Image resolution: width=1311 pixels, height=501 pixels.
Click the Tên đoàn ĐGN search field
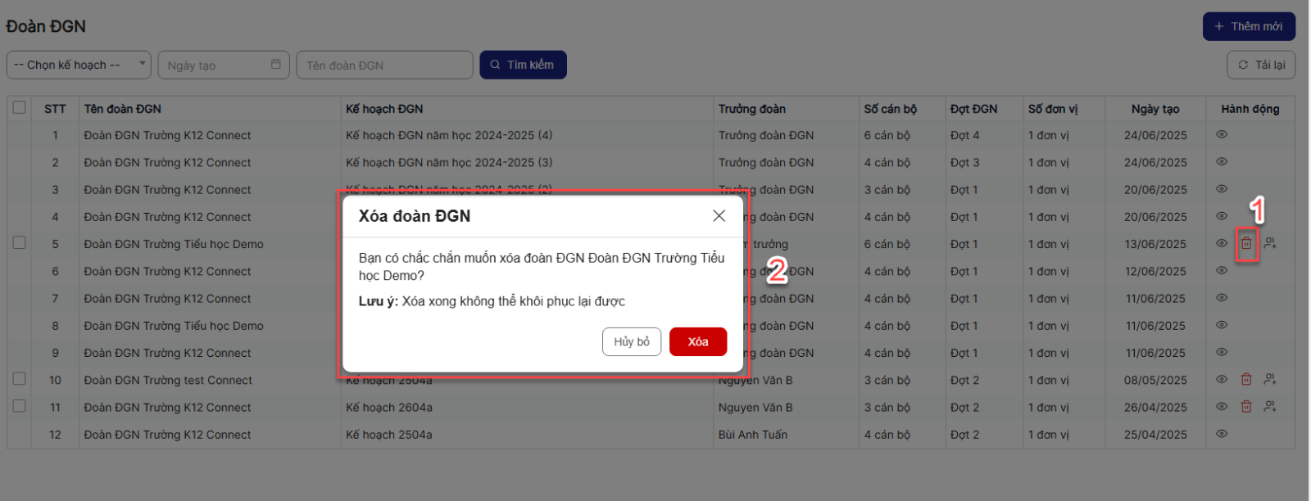pyautogui.click(x=384, y=65)
